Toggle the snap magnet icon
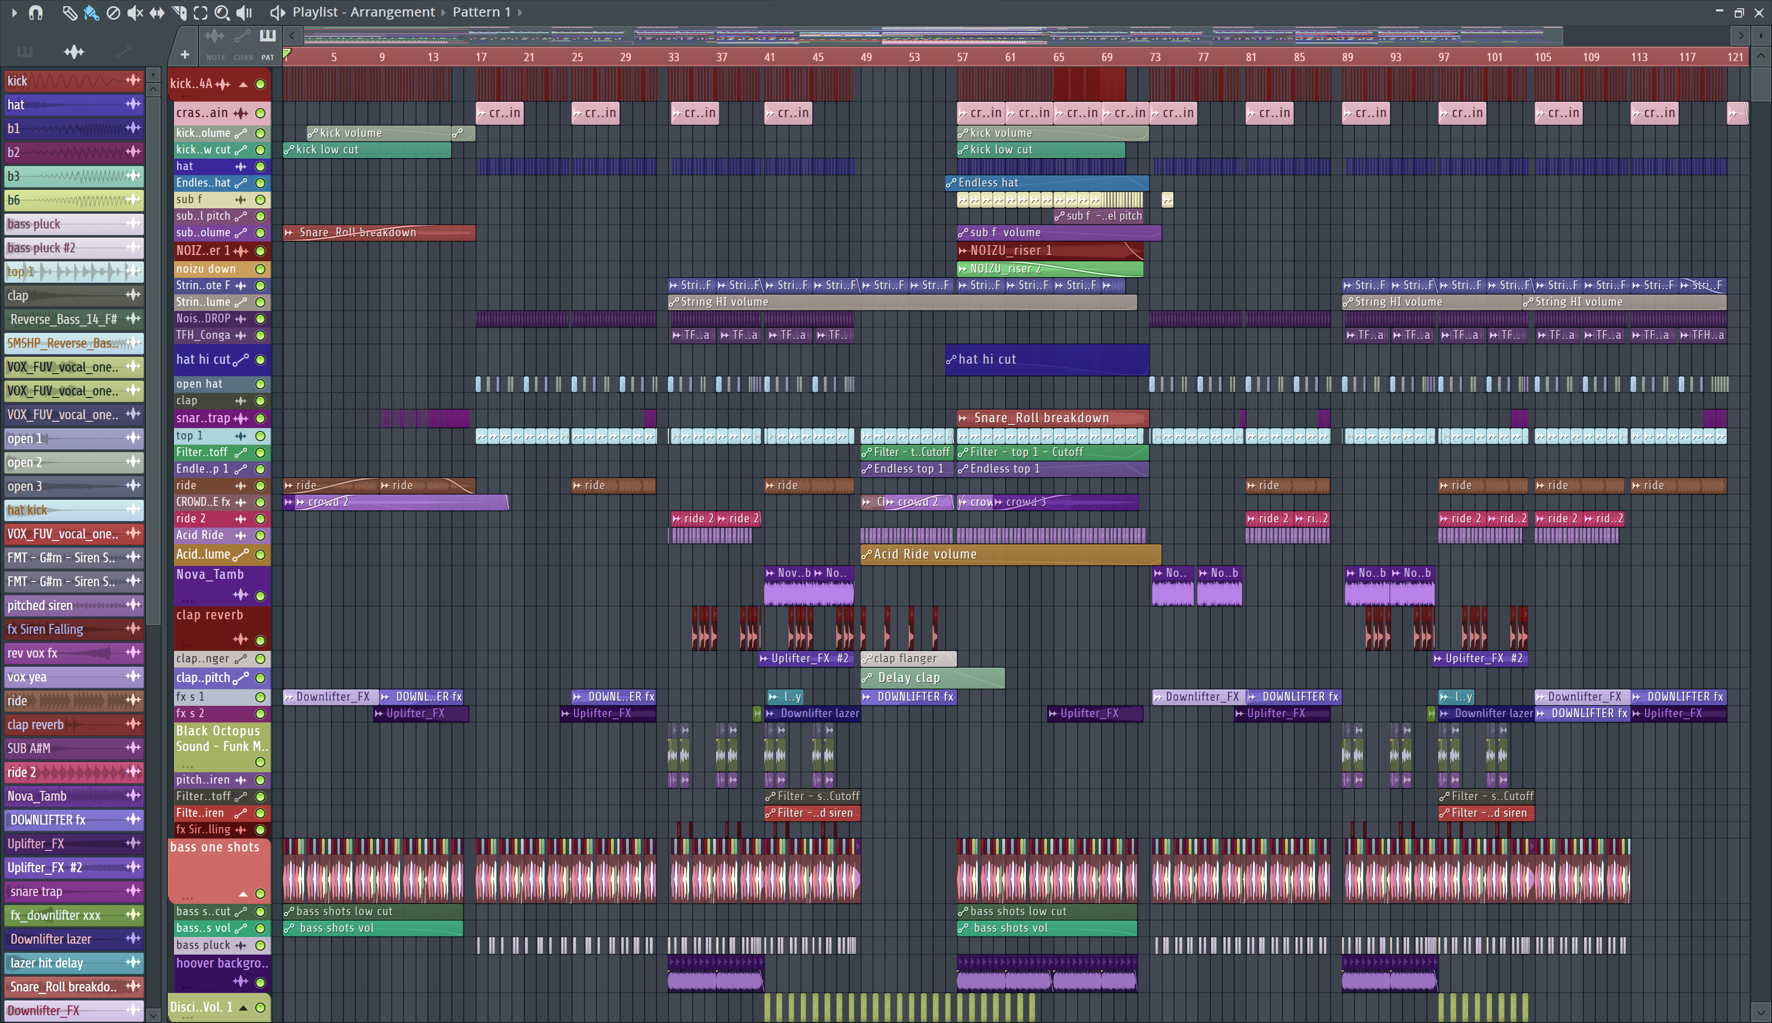The image size is (1772, 1023). [35, 12]
